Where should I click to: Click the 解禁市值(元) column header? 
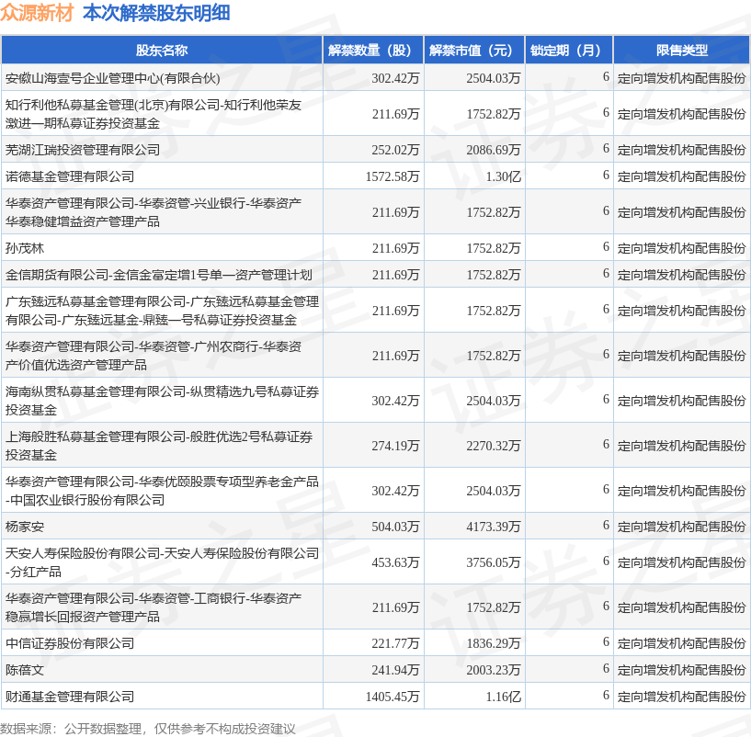click(x=474, y=51)
